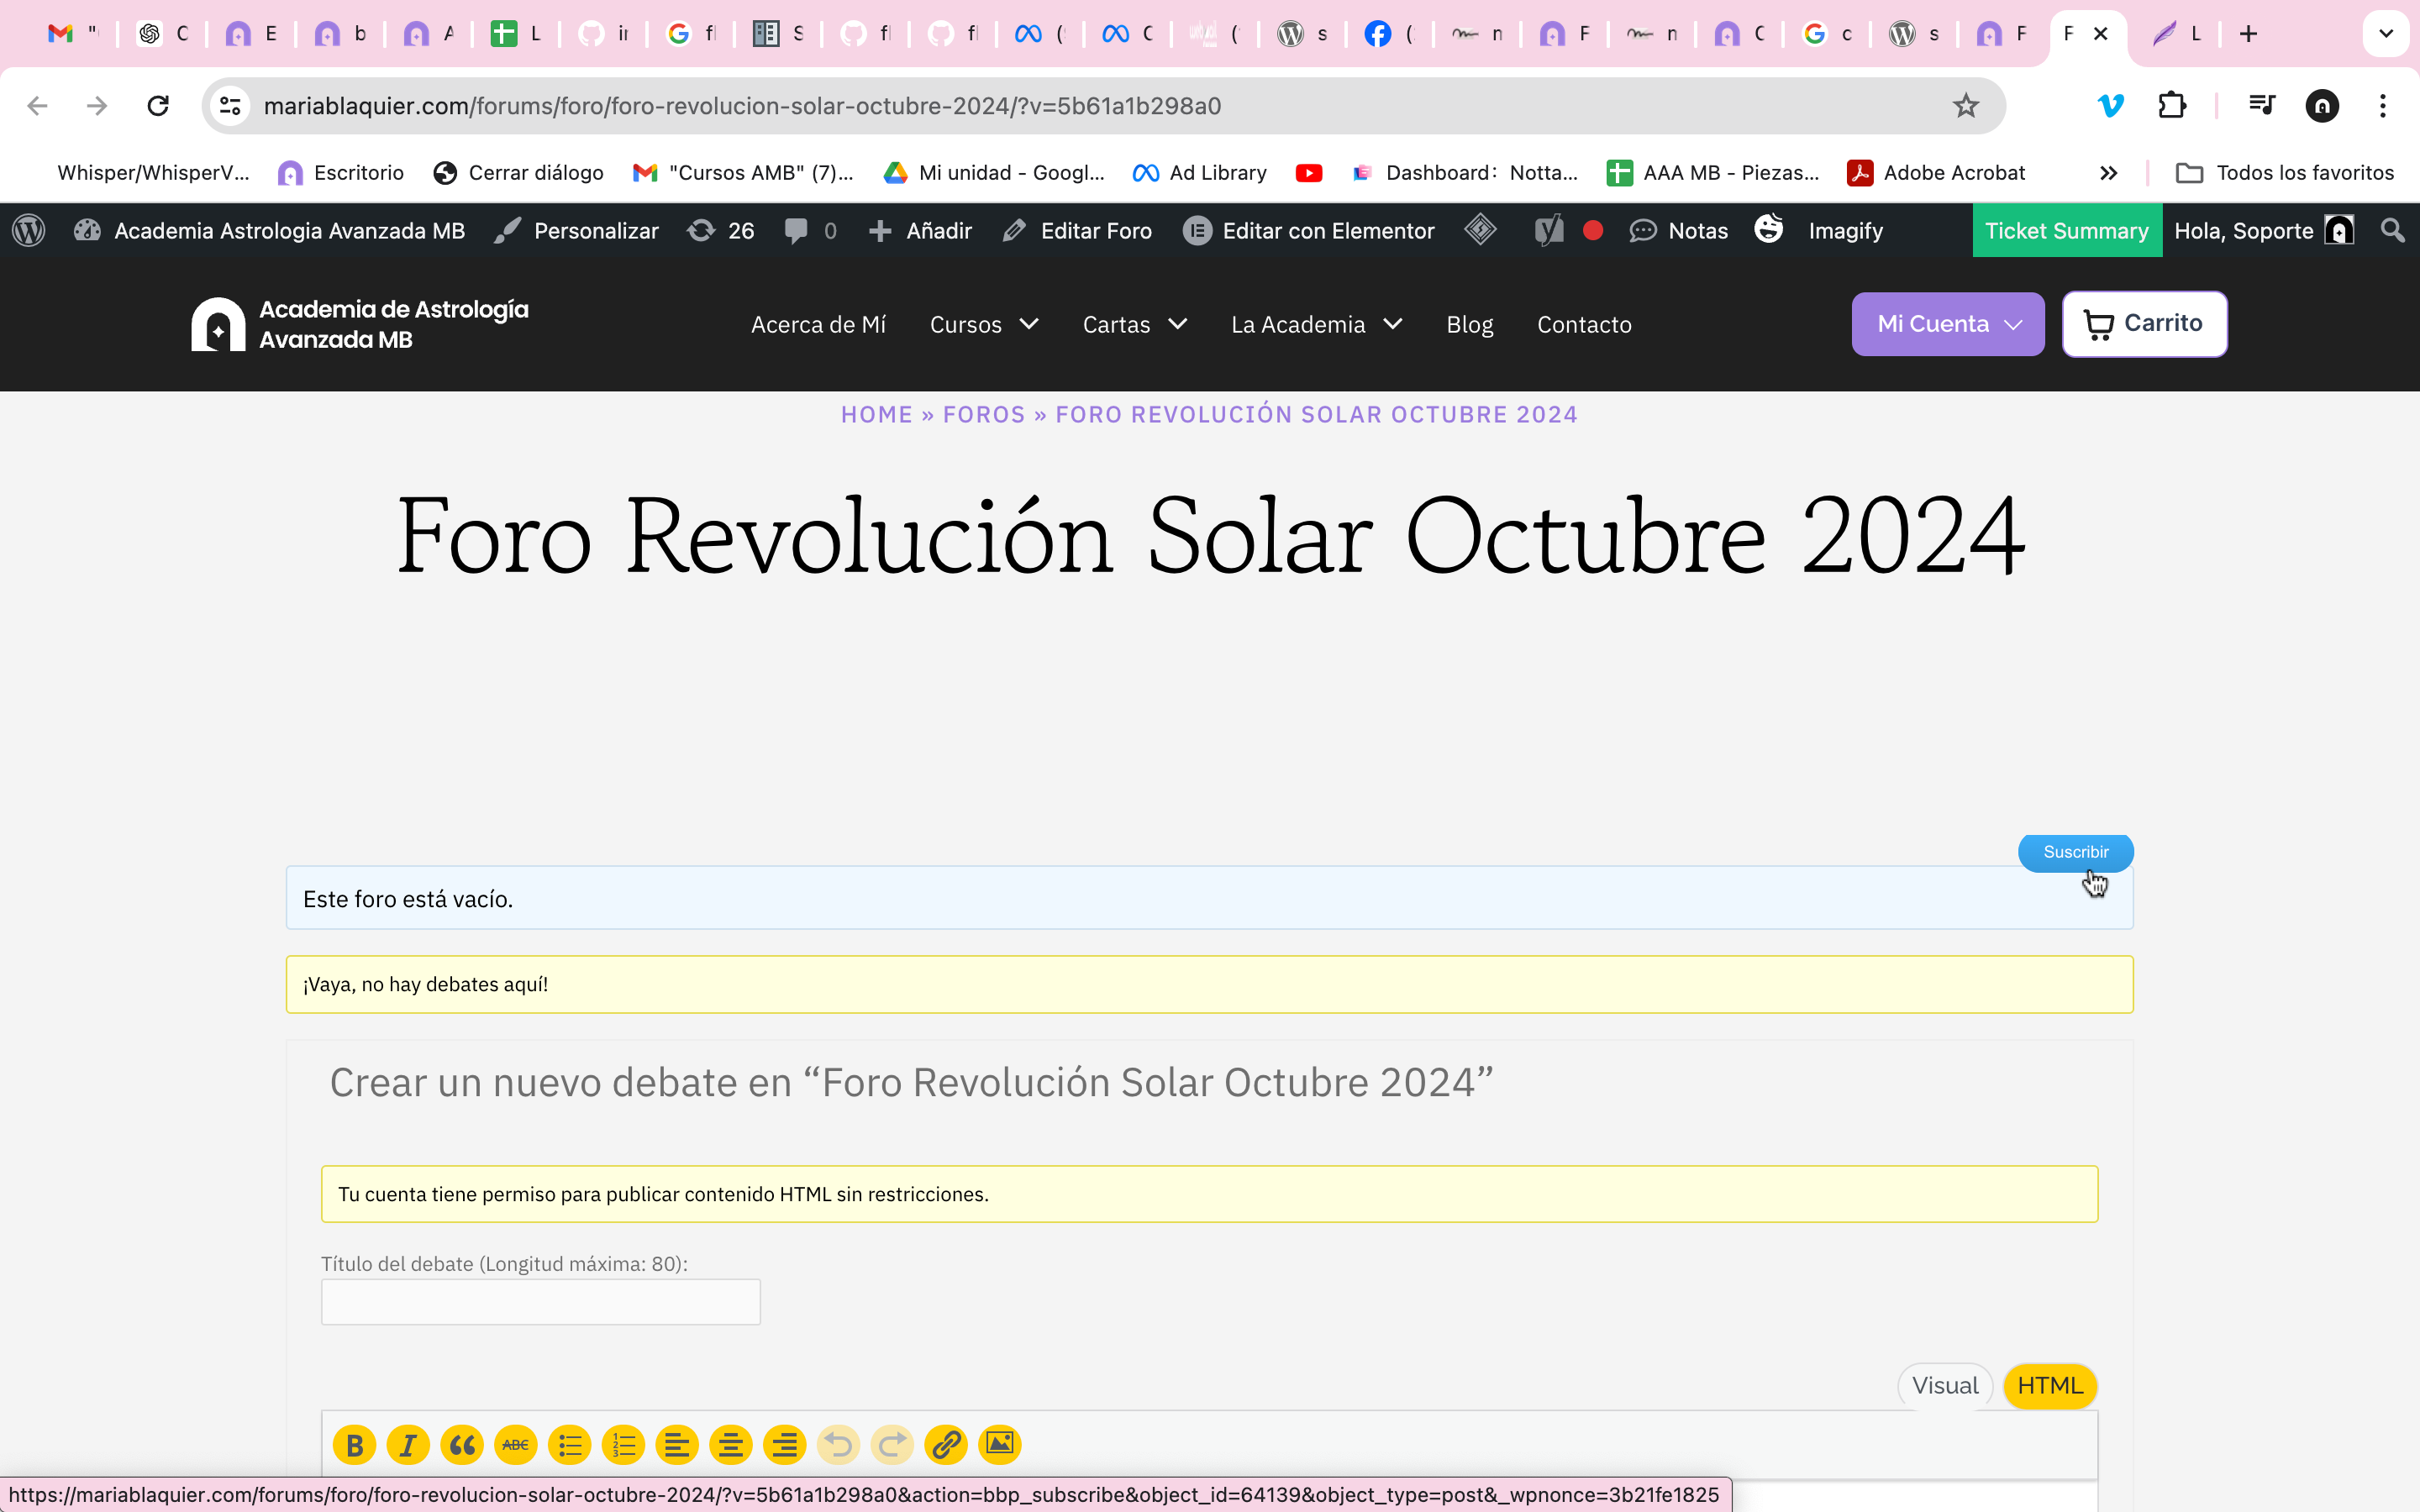Bookmark this page with the star icon

point(1965,106)
